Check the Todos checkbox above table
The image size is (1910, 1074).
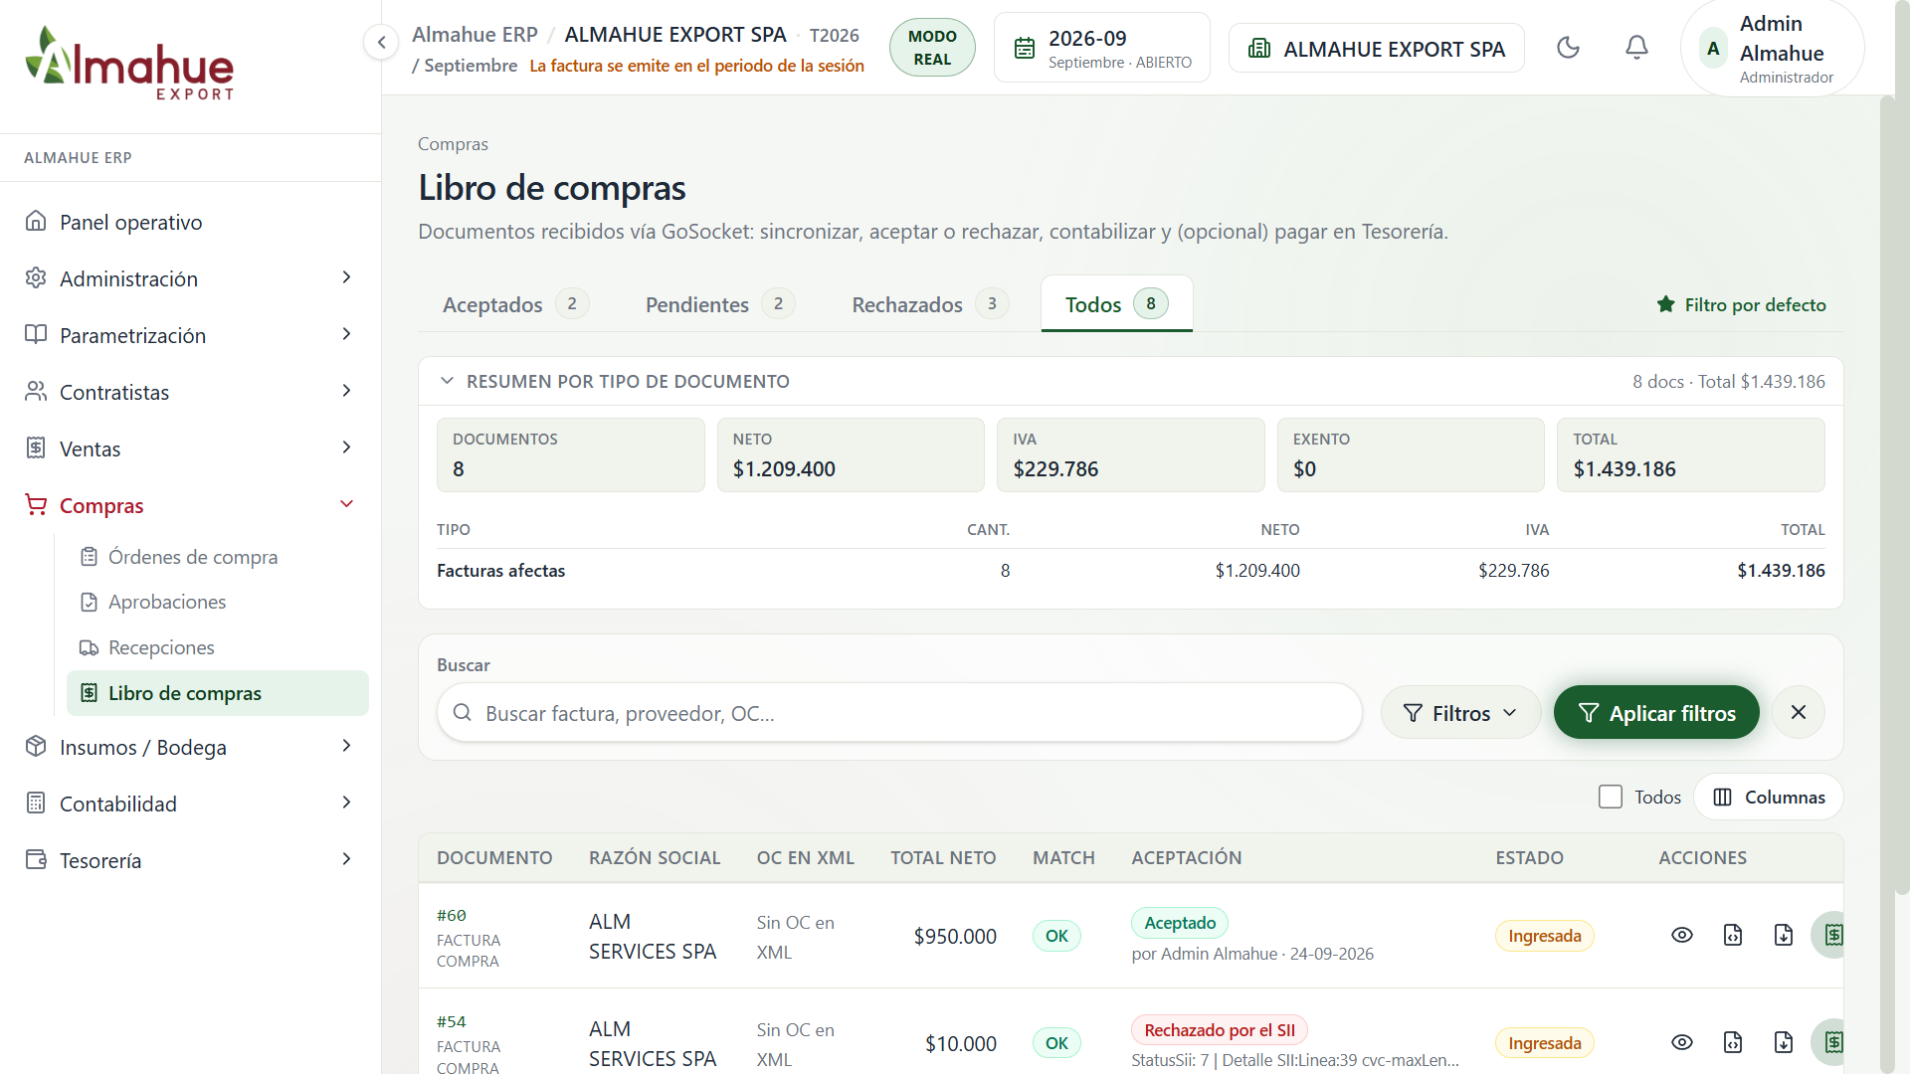(1611, 797)
